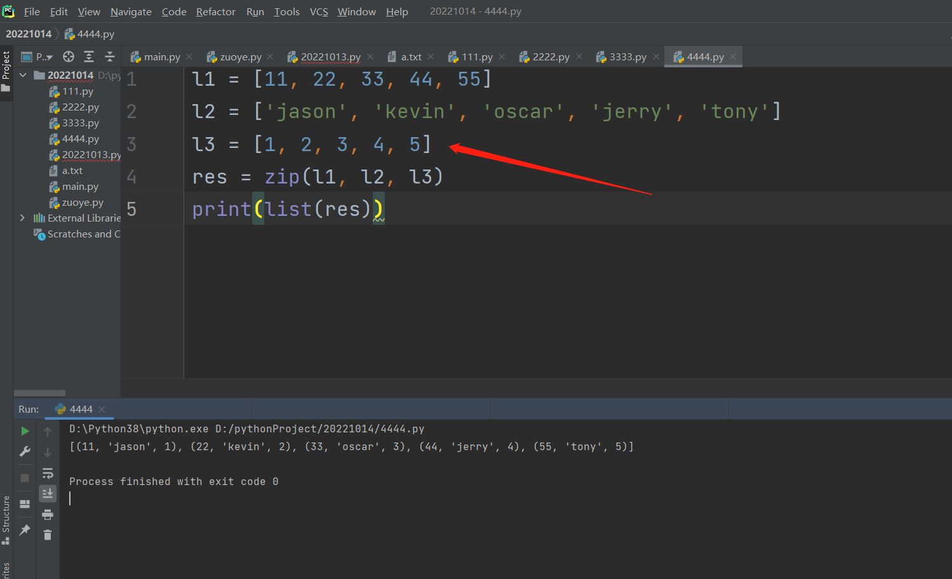
Task: Click the restore layout icon in Run panel
Action: coord(25,504)
